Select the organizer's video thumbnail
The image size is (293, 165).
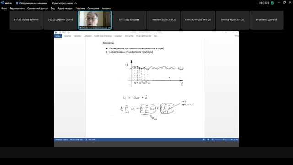coord(95,20)
